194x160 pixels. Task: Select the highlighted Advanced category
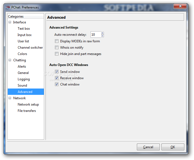click(x=26, y=92)
